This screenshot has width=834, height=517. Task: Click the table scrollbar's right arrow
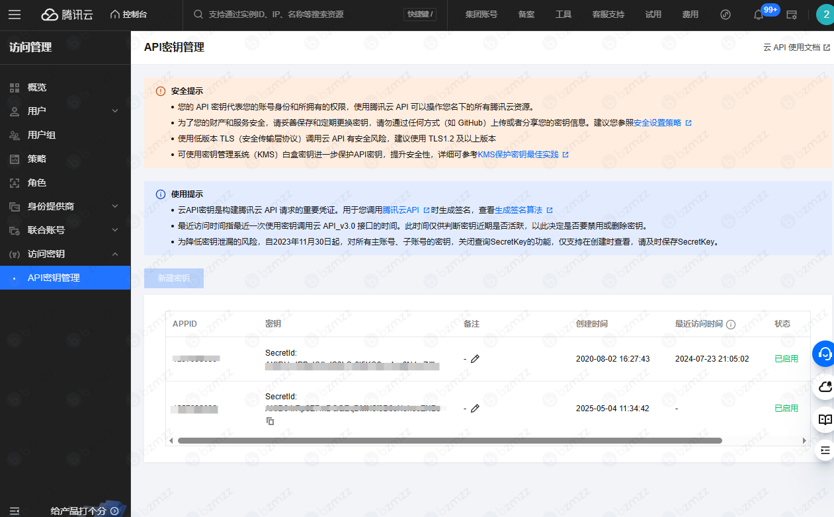[x=805, y=440]
